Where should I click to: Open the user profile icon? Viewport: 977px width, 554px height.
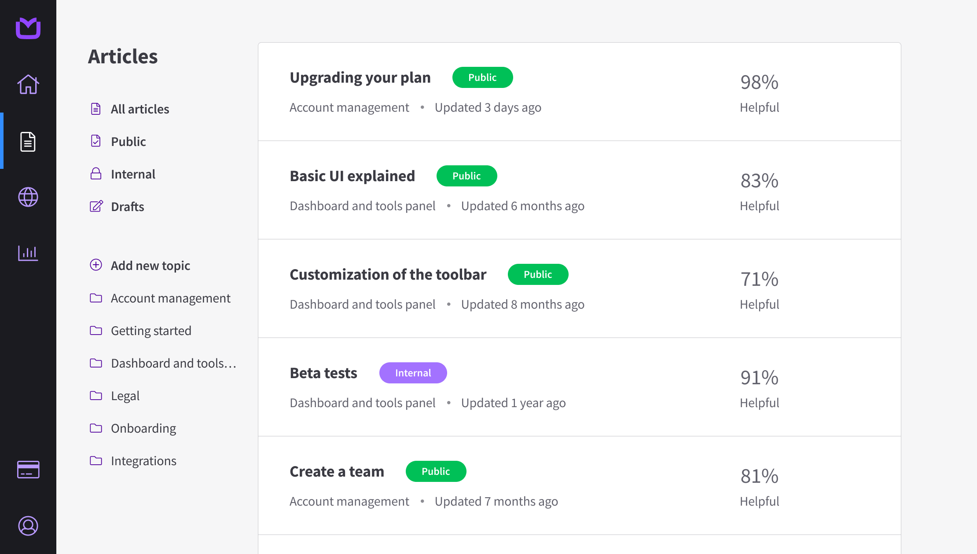point(28,526)
